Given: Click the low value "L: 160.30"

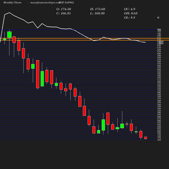Looking at the screenshot, I should (97, 14).
